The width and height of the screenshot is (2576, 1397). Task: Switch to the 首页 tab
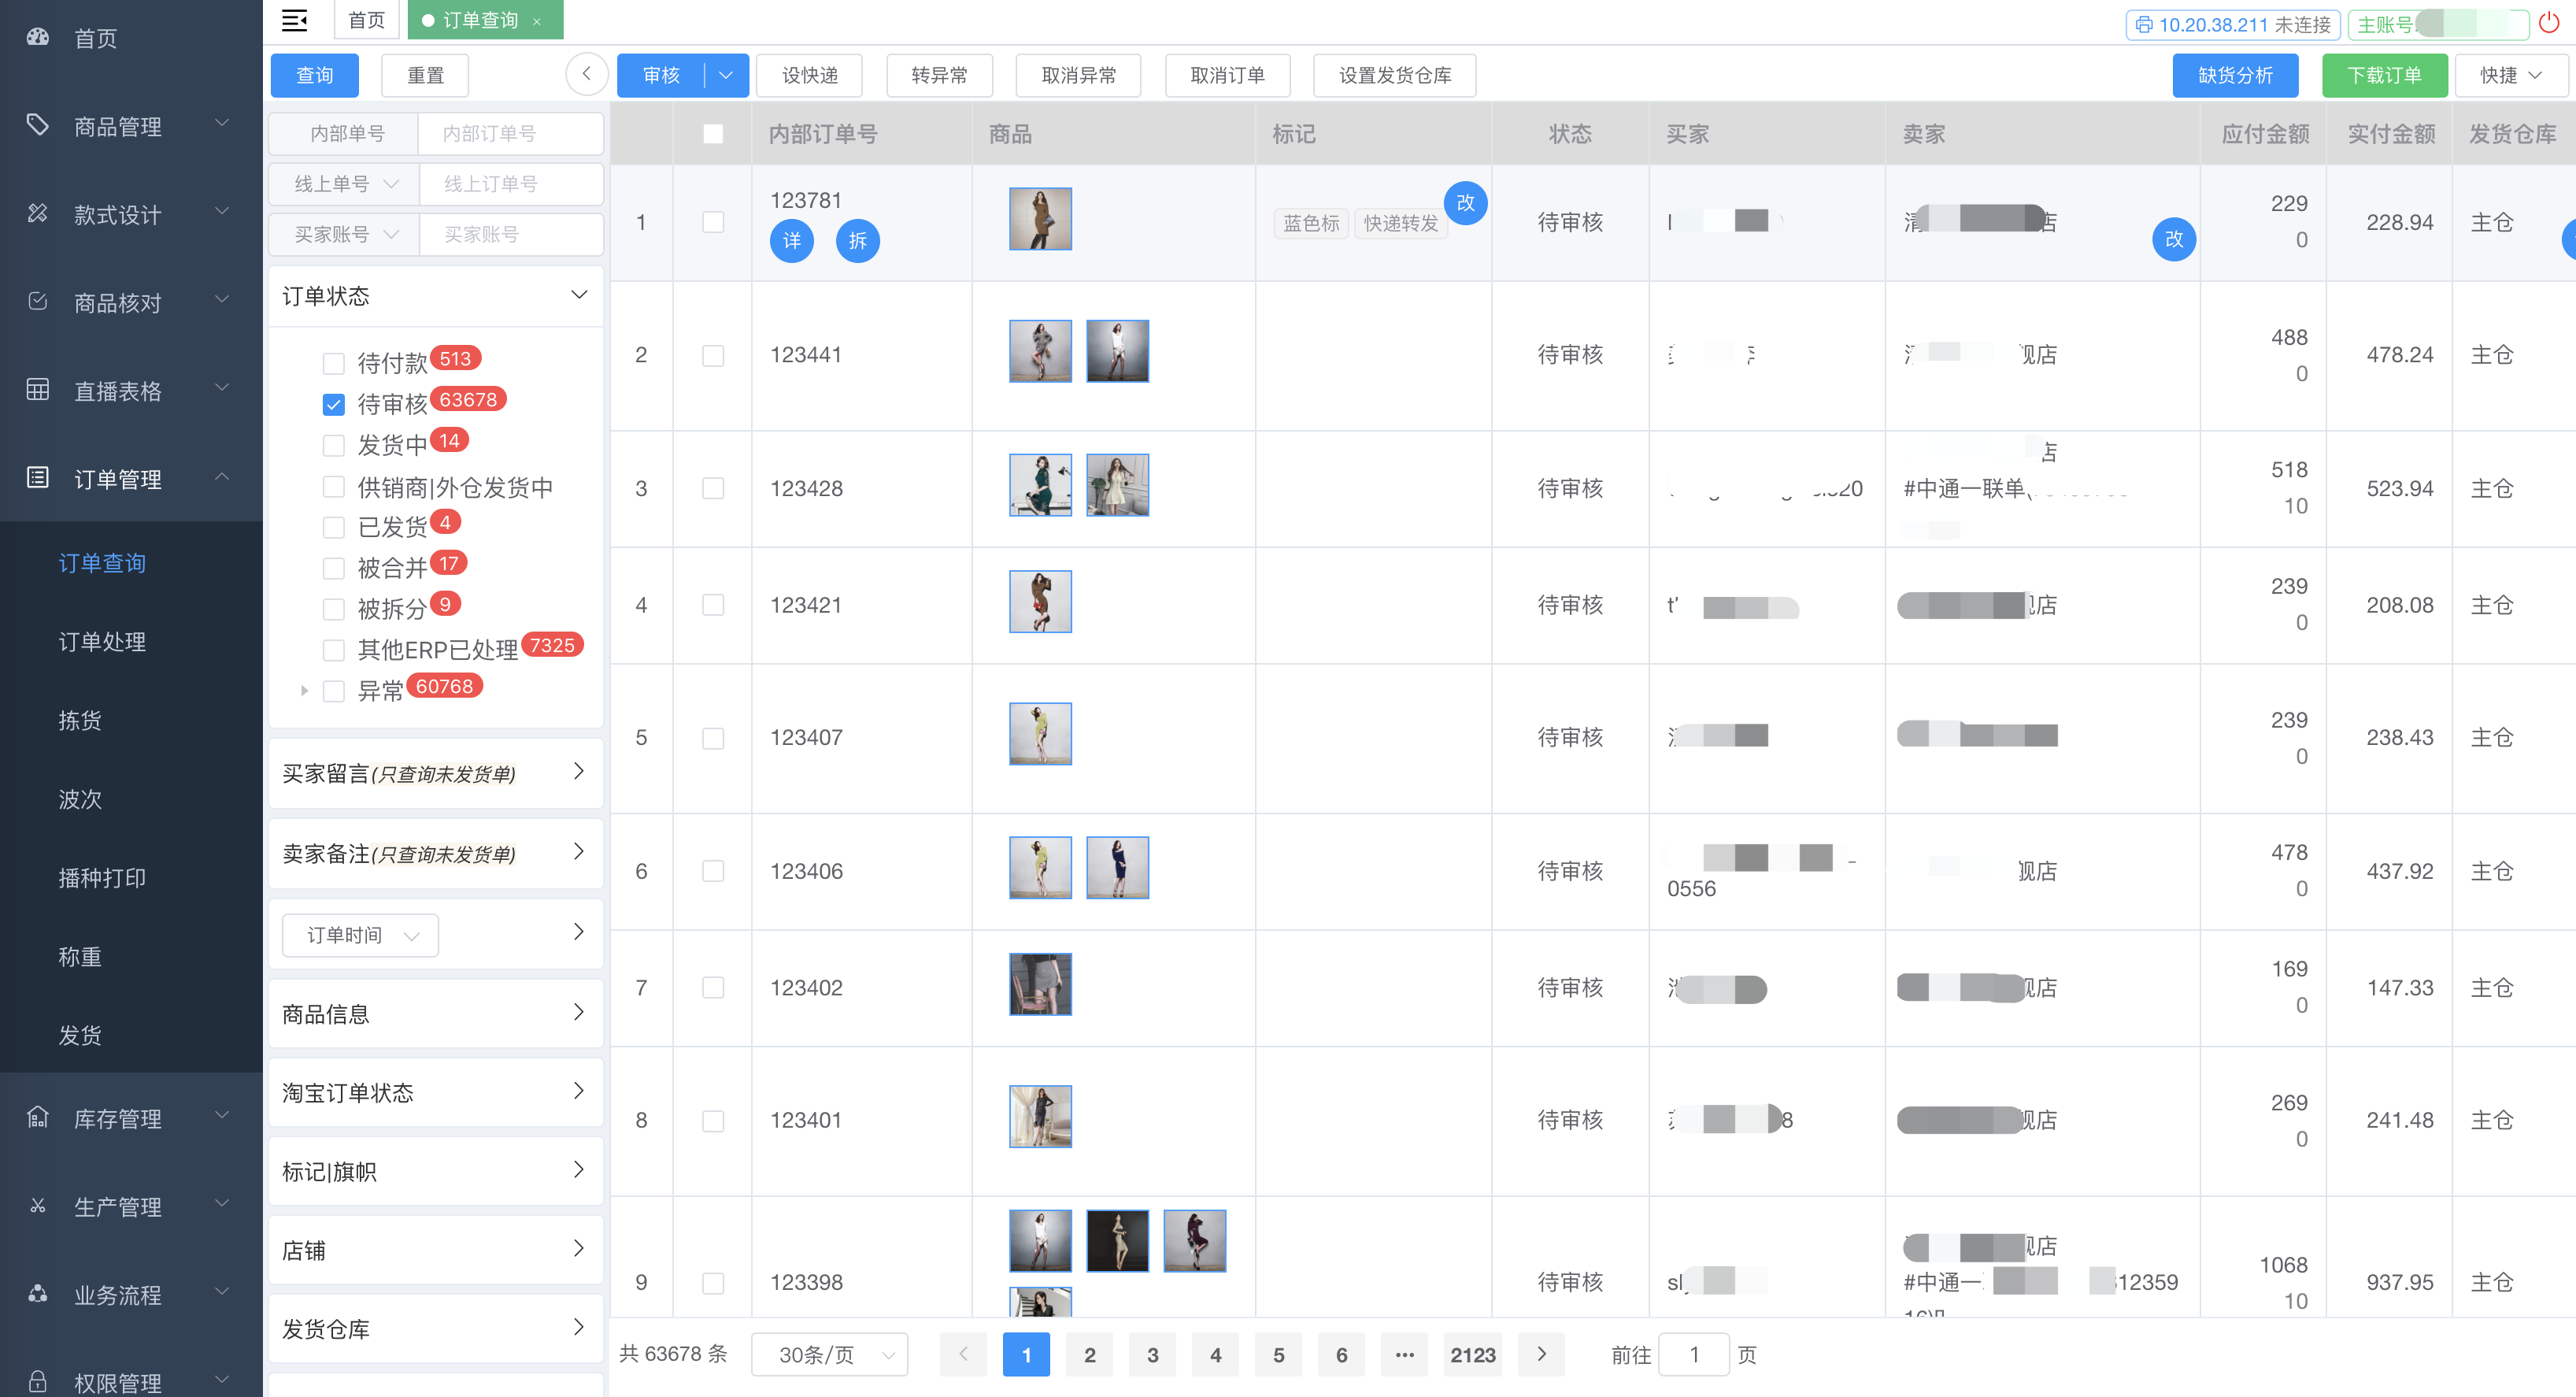click(x=366, y=20)
